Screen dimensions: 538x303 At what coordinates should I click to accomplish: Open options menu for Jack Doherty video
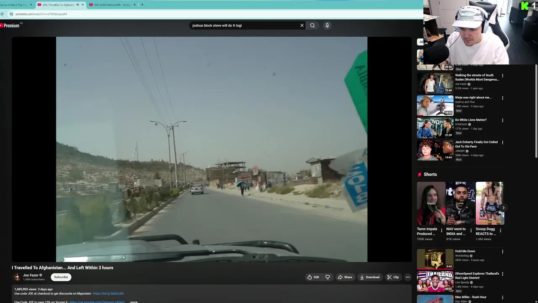coord(502,143)
